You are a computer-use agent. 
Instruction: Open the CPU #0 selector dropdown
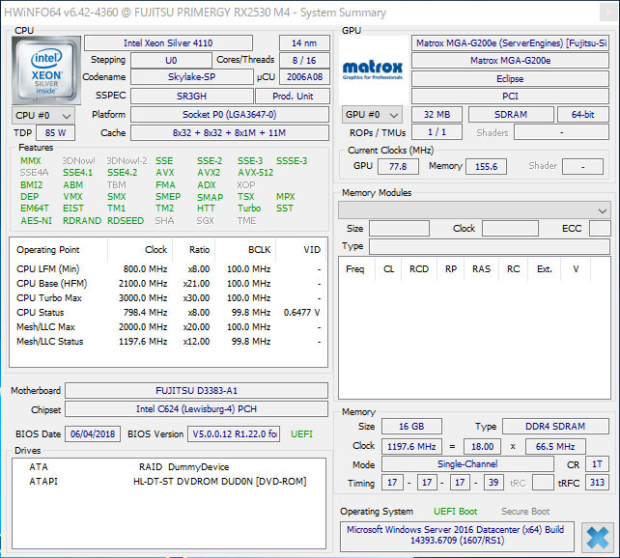(x=43, y=116)
